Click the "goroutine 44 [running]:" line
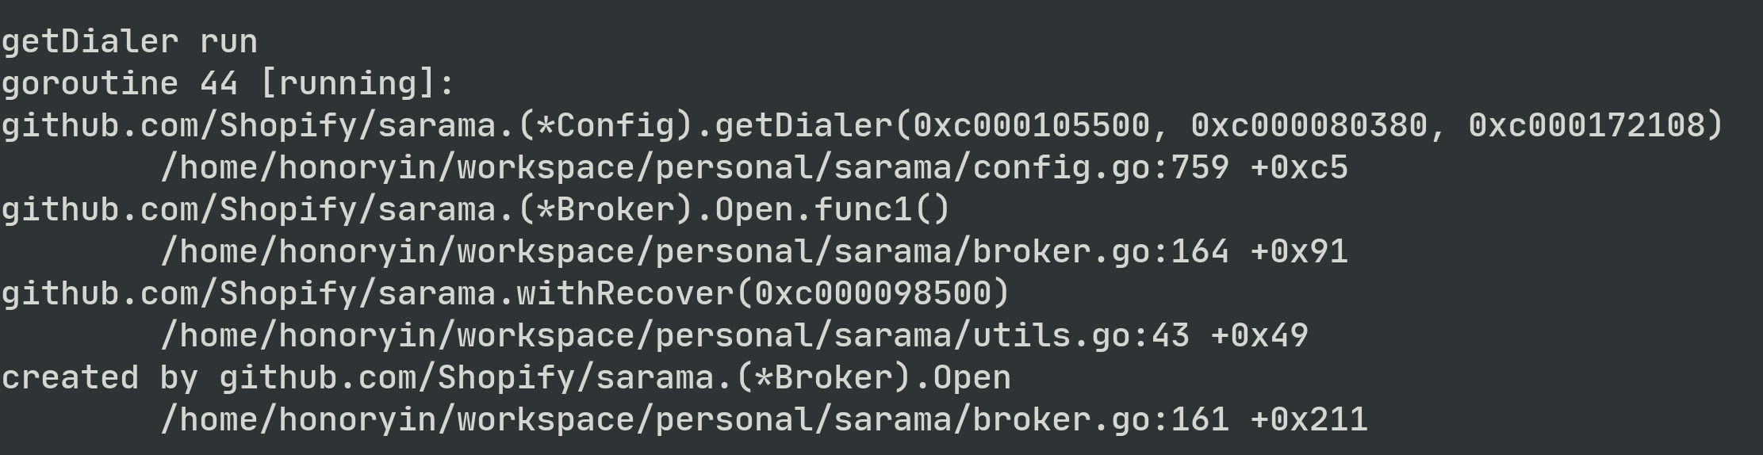The height and width of the screenshot is (455, 1763). tap(228, 84)
